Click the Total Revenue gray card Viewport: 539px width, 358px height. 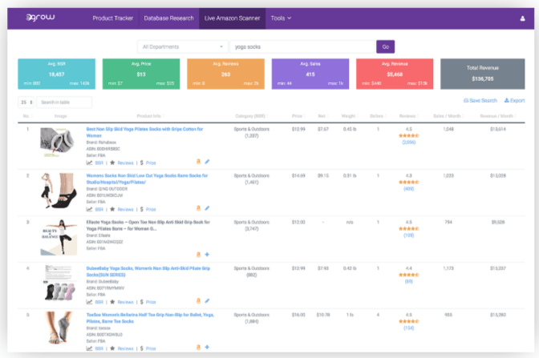(483, 74)
